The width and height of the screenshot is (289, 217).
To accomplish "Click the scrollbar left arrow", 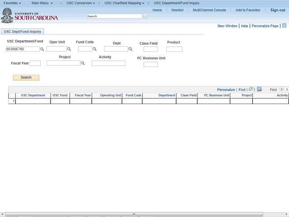I will pyautogui.click(x=2, y=214).
